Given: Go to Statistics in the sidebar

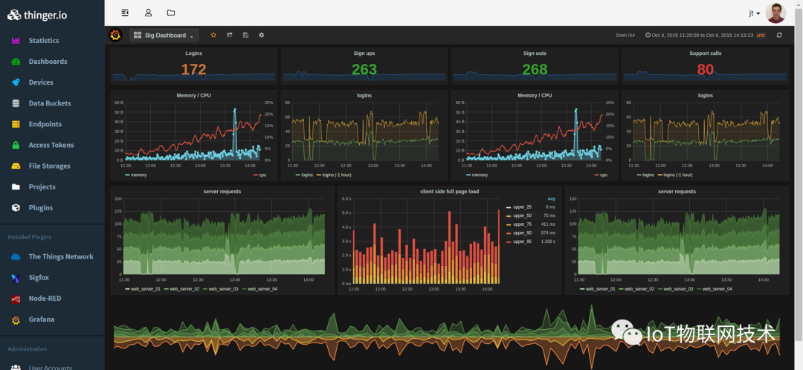Looking at the screenshot, I should coord(44,40).
